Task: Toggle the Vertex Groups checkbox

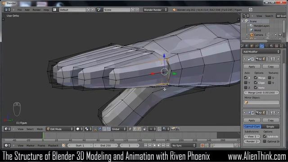Action: (256, 87)
